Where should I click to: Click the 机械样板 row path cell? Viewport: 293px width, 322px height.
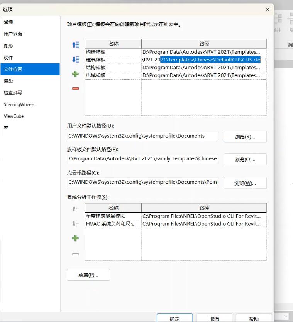click(204, 75)
